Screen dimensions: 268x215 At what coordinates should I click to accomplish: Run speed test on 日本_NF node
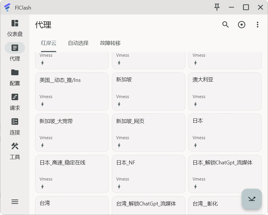(119, 186)
